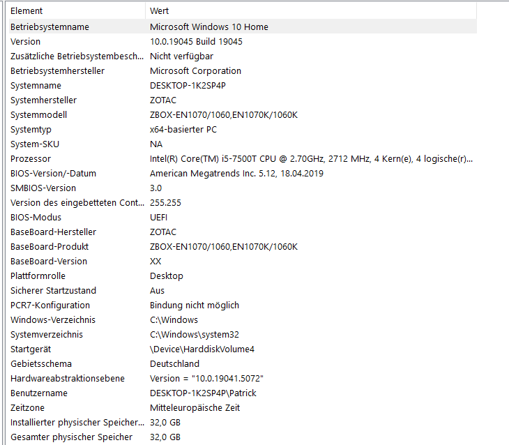Select Installierter physischer Speicher... label
Image resolution: width=509 pixels, height=445 pixels.
(x=77, y=421)
